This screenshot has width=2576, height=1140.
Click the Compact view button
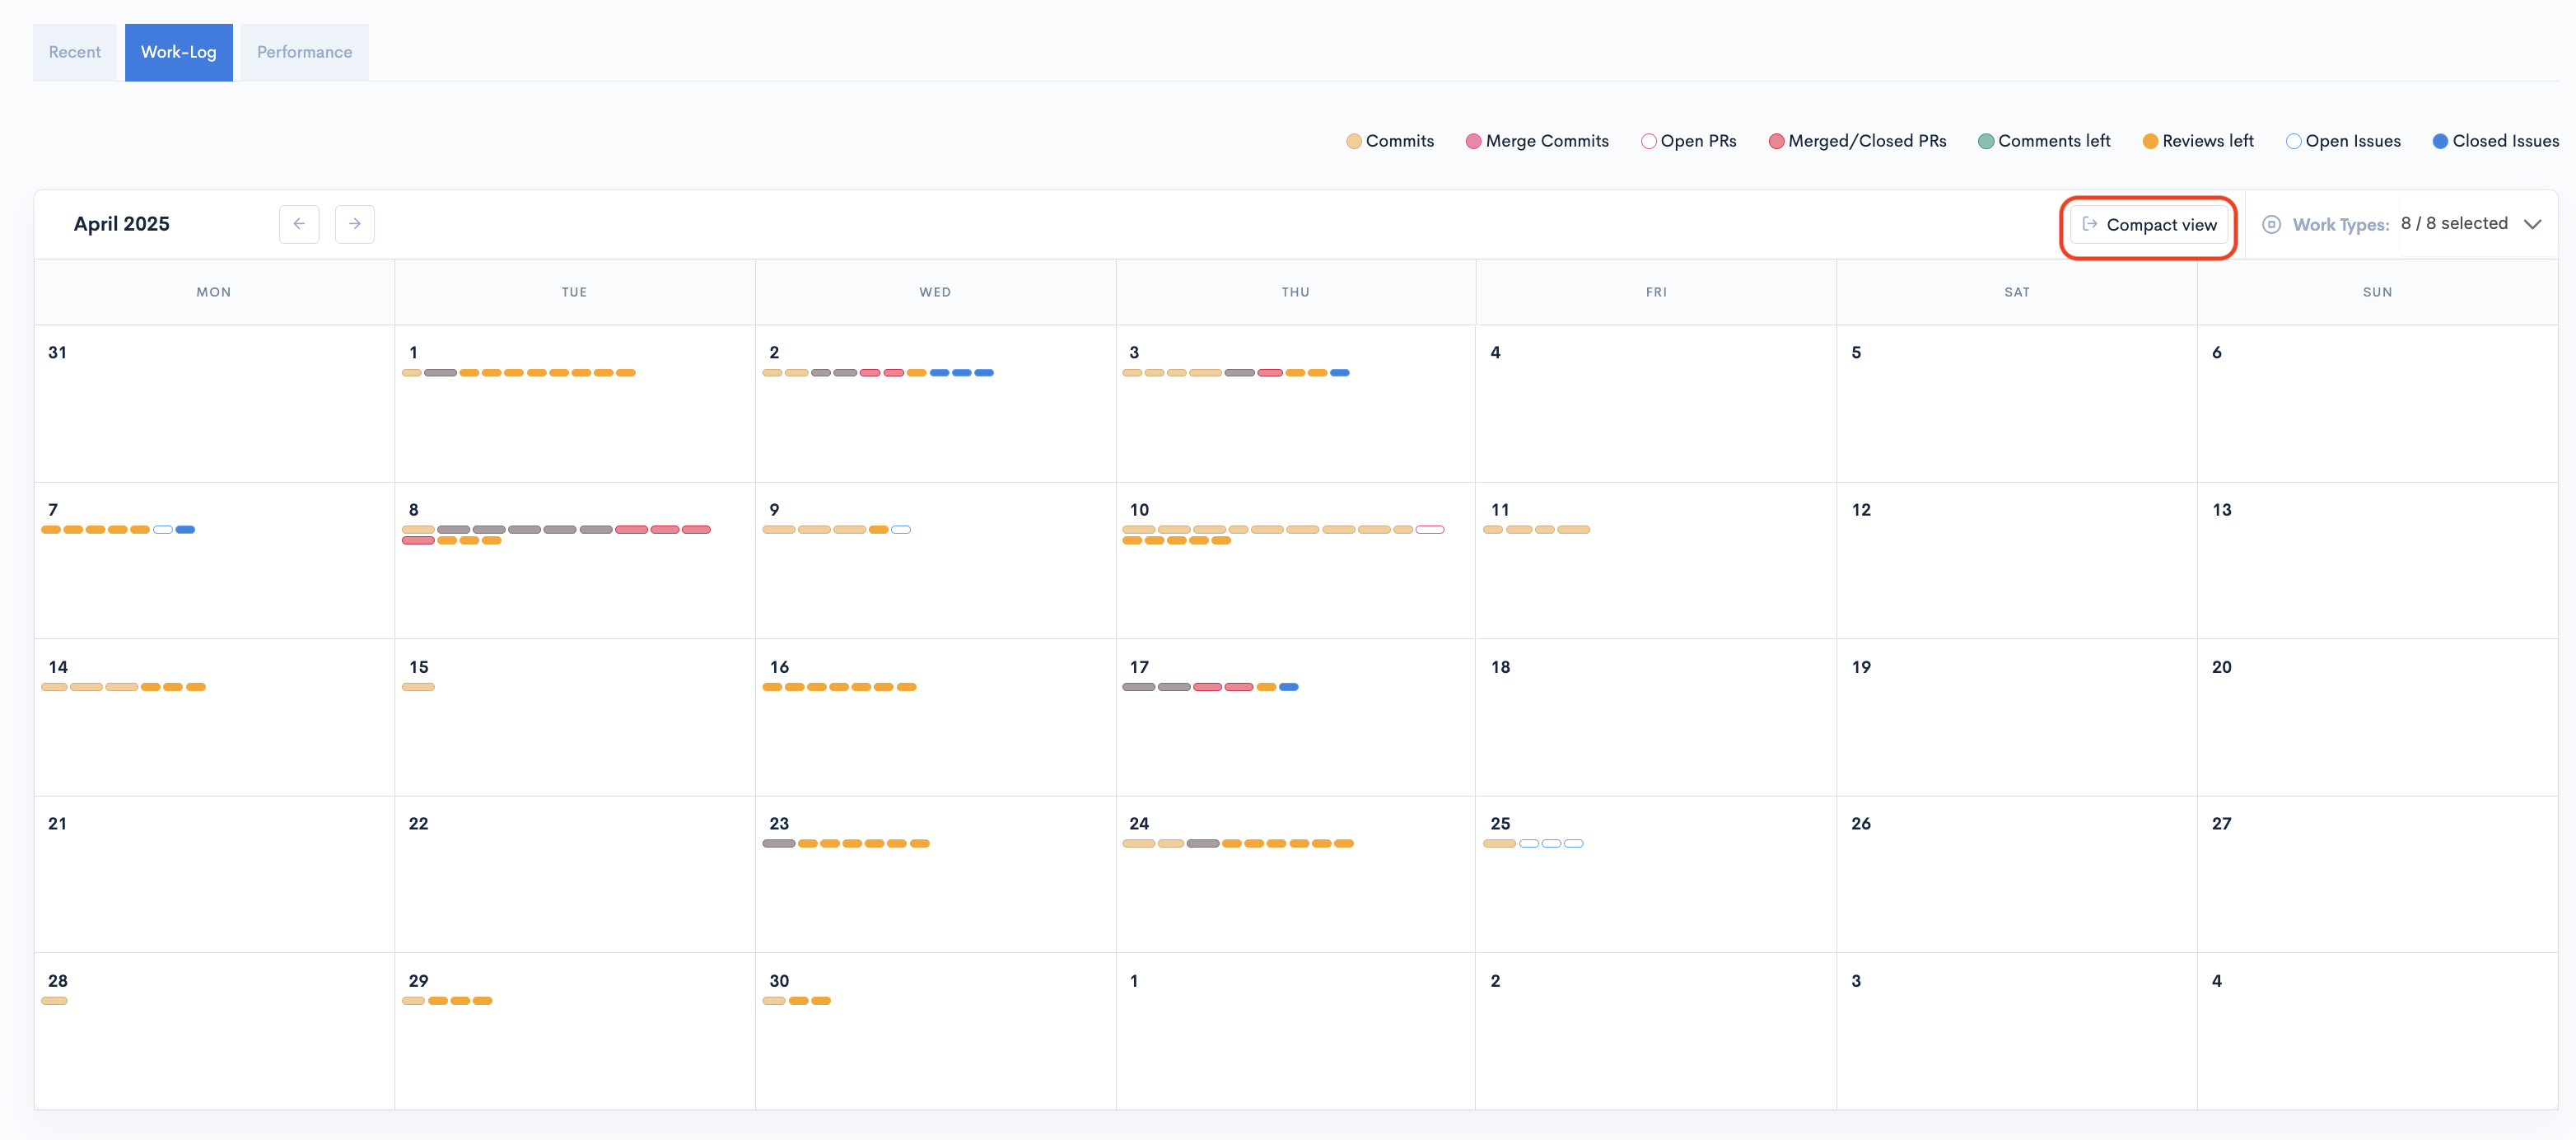pos(2149,225)
